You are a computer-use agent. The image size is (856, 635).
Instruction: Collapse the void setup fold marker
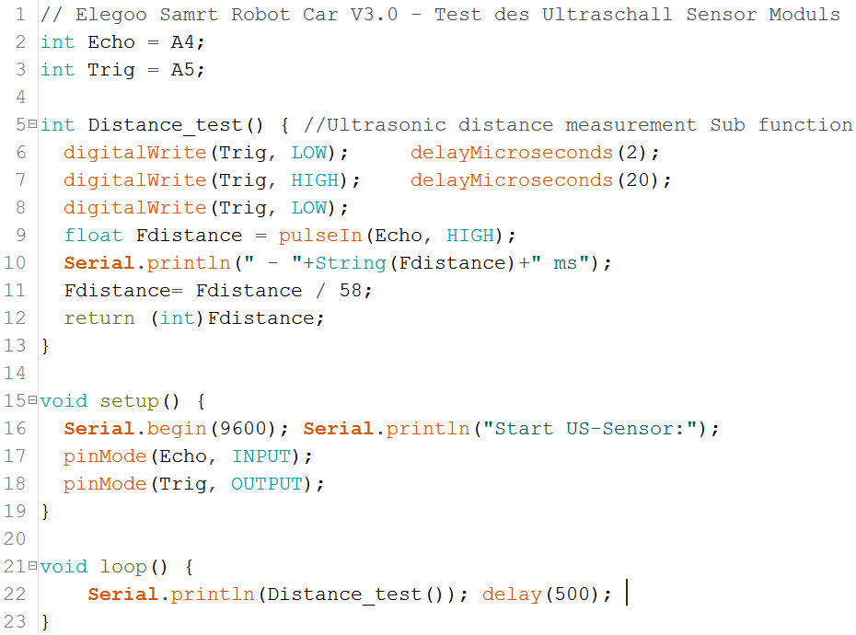point(33,399)
